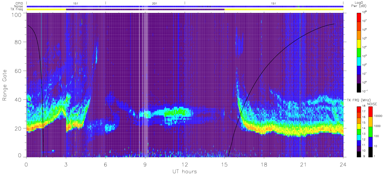Select the CPID value 201
Viewport: 386px width, 178px height.
[x=155, y=3]
